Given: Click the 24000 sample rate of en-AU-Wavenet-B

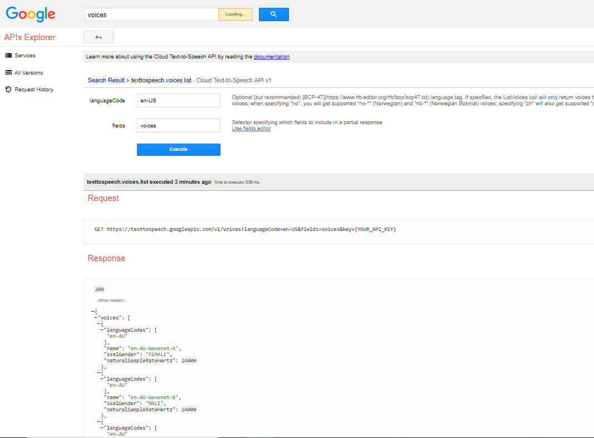Looking at the screenshot, I should [x=189, y=409].
